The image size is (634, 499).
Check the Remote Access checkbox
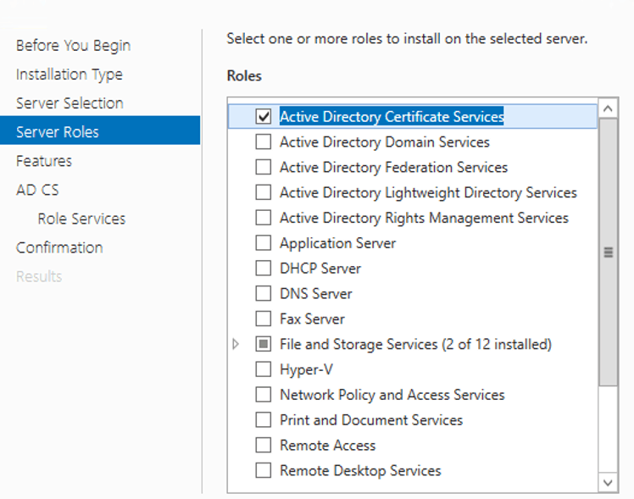(x=264, y=445)
